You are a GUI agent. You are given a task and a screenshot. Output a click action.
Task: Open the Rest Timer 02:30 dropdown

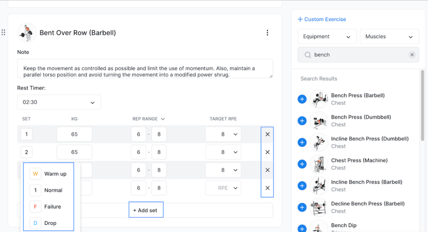pyautogui.click(x=59, y=102)
